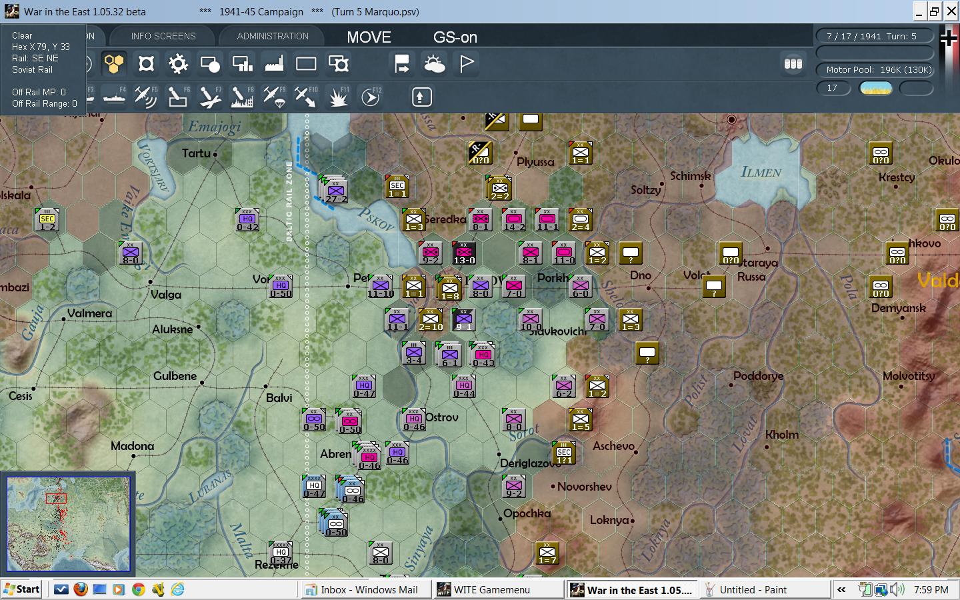
Task: Click the empty rectangle toolbar icon
Action: pyautogui.click(x=306, y=64)
